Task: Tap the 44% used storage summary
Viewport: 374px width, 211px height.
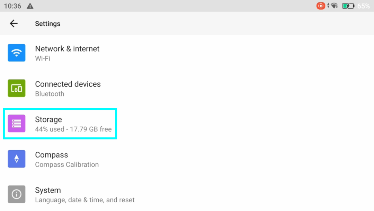Action: pos(73,129)
